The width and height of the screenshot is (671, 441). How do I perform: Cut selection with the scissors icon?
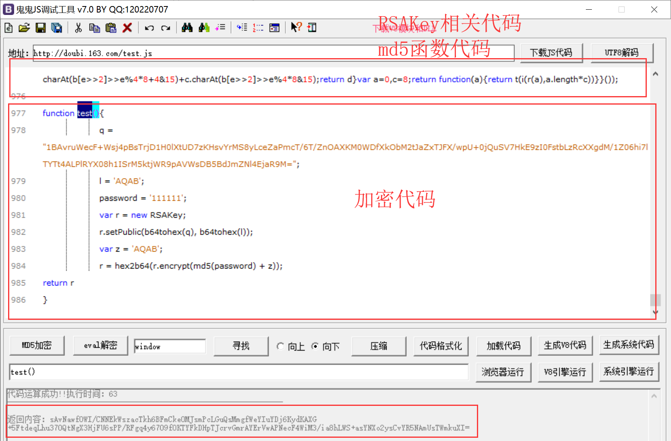(x=78, y=28)
